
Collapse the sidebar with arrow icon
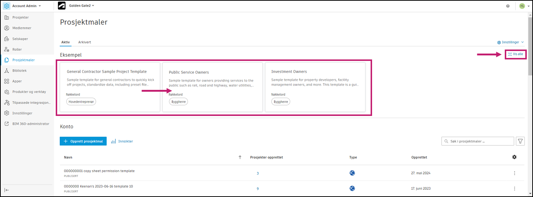[6, 190]
